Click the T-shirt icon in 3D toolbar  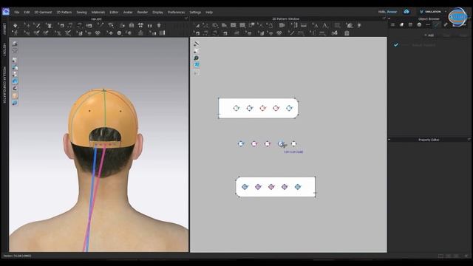click(159, 25)
